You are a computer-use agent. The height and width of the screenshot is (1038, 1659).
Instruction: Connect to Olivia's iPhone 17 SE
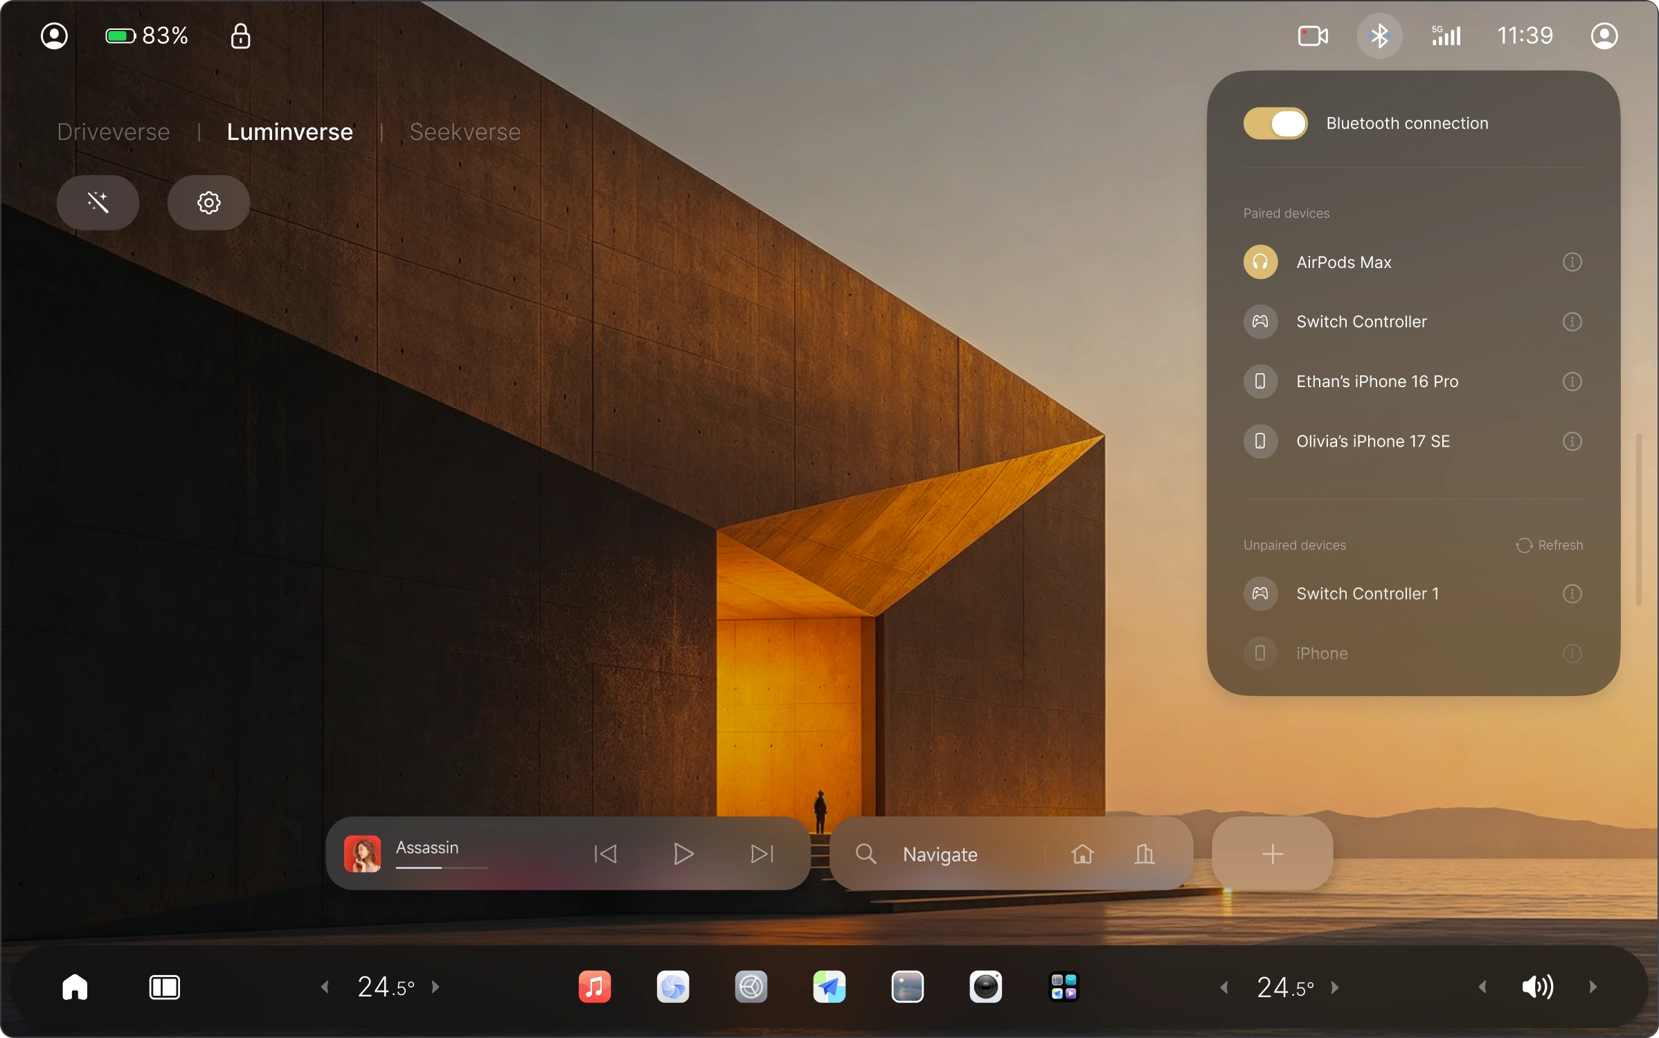click(x=1413, y=441)
